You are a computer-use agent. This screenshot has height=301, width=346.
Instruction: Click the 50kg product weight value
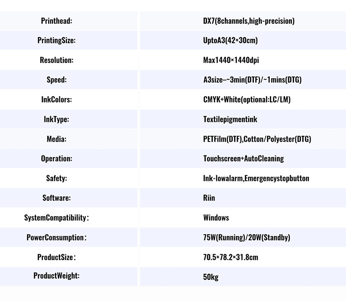[x=211, y=277]
